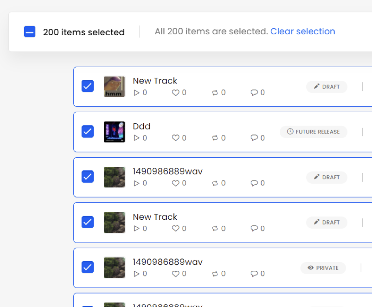This screenshot has height=307, width=372.
Task: Click DRAFT badge on second New Track
Action: point(327,222)
